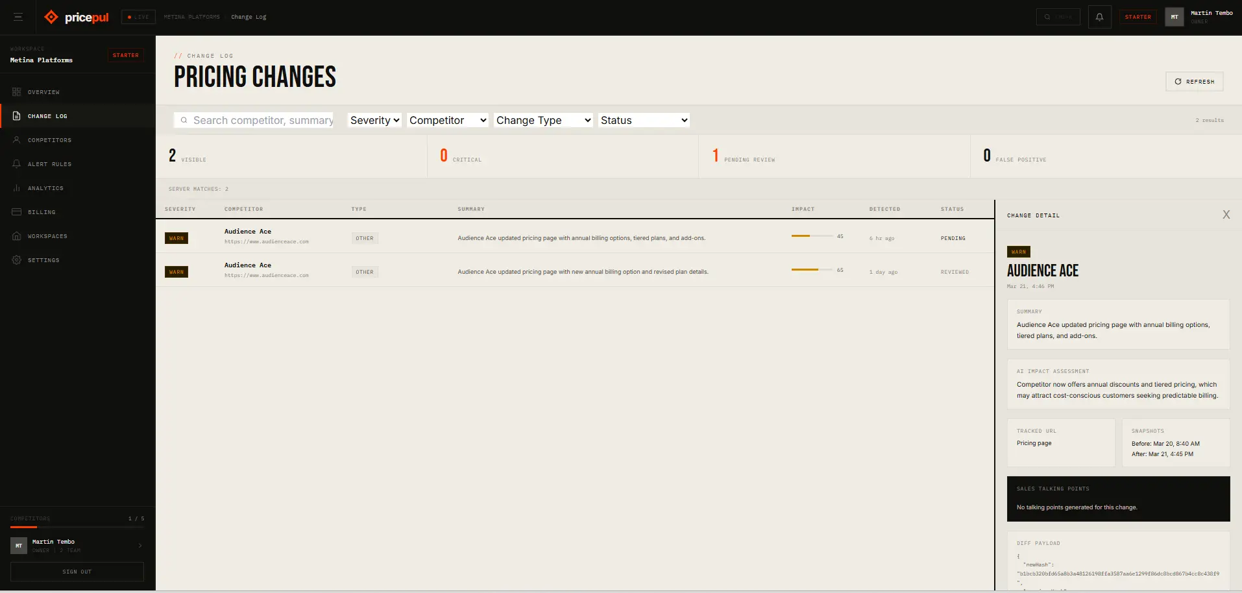The height and width of the screenshot is (593, 1242).
Task: Click the SEVERITY column header
Action: [x=180, y=209]
